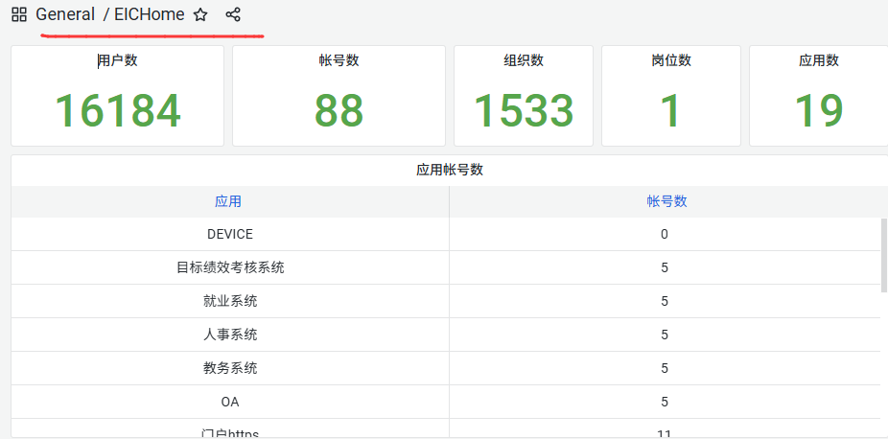Click the 岗位数 value 1
This screenshot has width=888, height=439.
coord(670,110)
